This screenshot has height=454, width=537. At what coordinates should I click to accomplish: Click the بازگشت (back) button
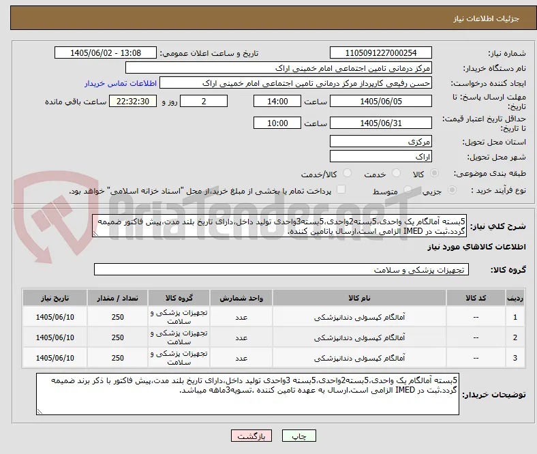coord(251,436)
